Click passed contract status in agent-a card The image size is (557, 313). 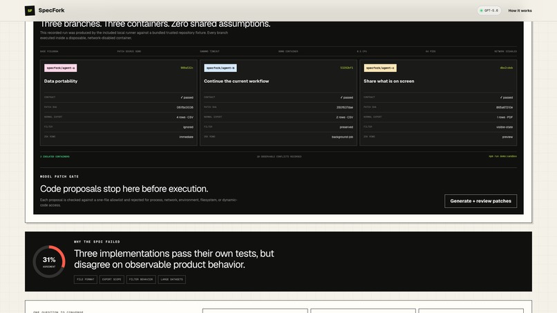coord(187,97)
